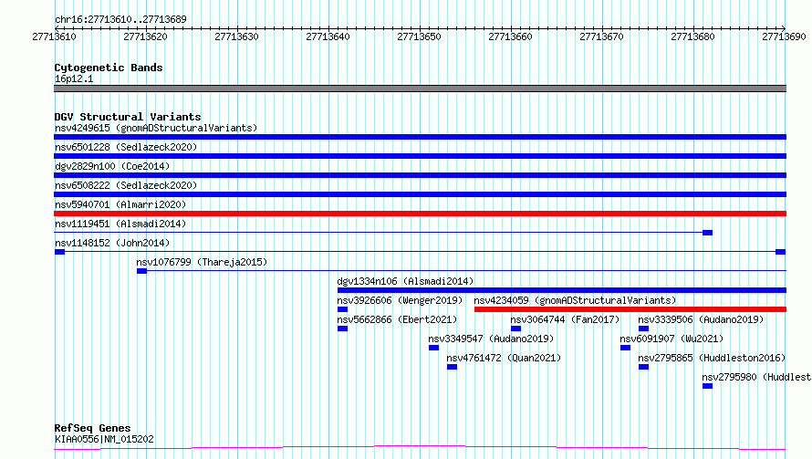Click ruler position 27713630

[x=236, y=37]
